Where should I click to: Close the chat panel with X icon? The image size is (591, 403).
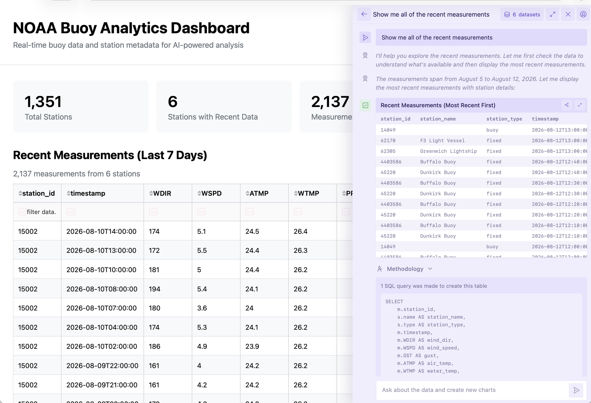tap(568, 14)
